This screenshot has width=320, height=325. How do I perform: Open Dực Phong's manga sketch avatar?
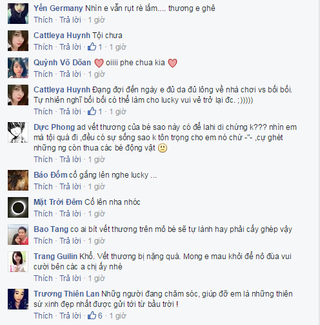pyautogui.click(x=18, y=132)
